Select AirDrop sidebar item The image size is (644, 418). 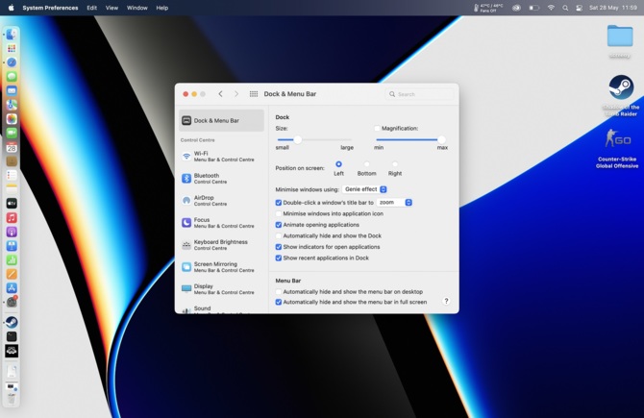coord(221,201)
